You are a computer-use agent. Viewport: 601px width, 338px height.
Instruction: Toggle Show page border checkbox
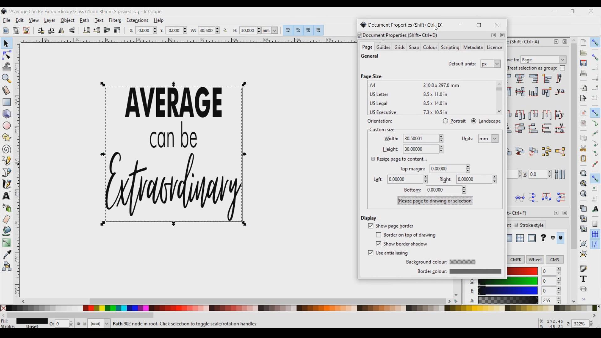point(371,226)
